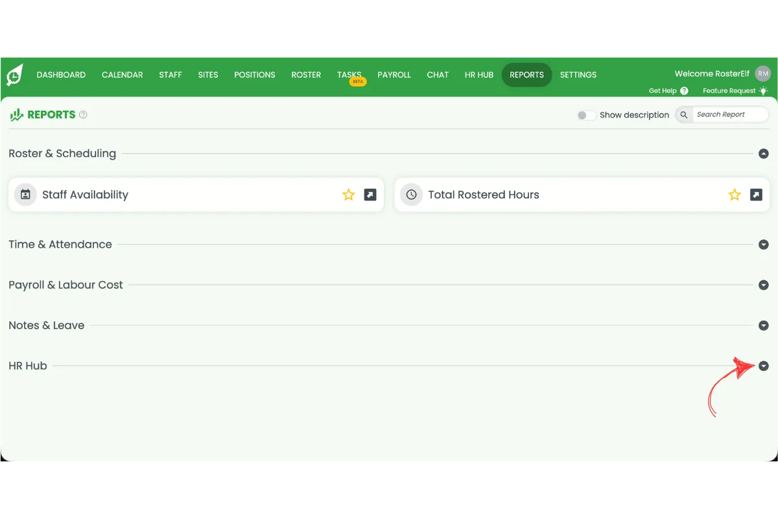Open the Chat page

(438, 75)
